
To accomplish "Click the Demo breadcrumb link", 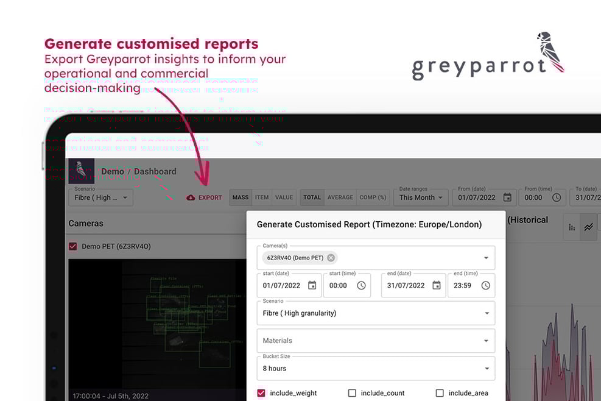I will [113, 171].
